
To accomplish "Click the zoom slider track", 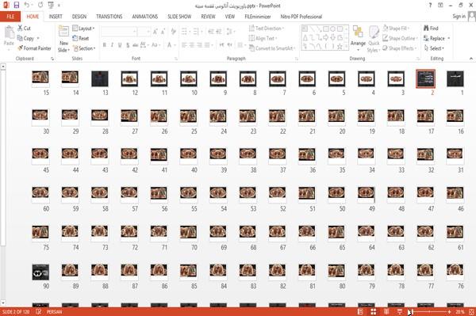I will pos(430,311).
